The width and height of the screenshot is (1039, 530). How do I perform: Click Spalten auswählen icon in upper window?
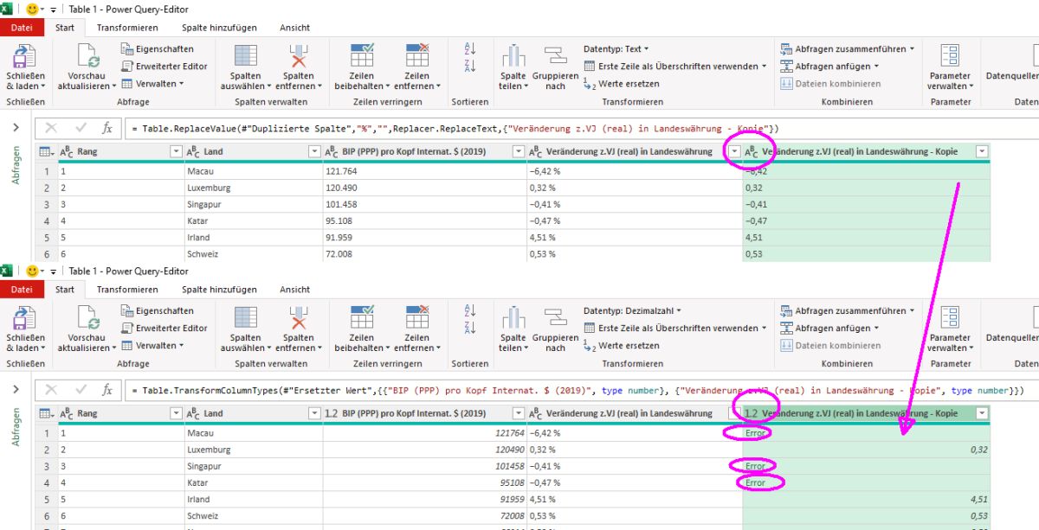click(x=246, y=56)
